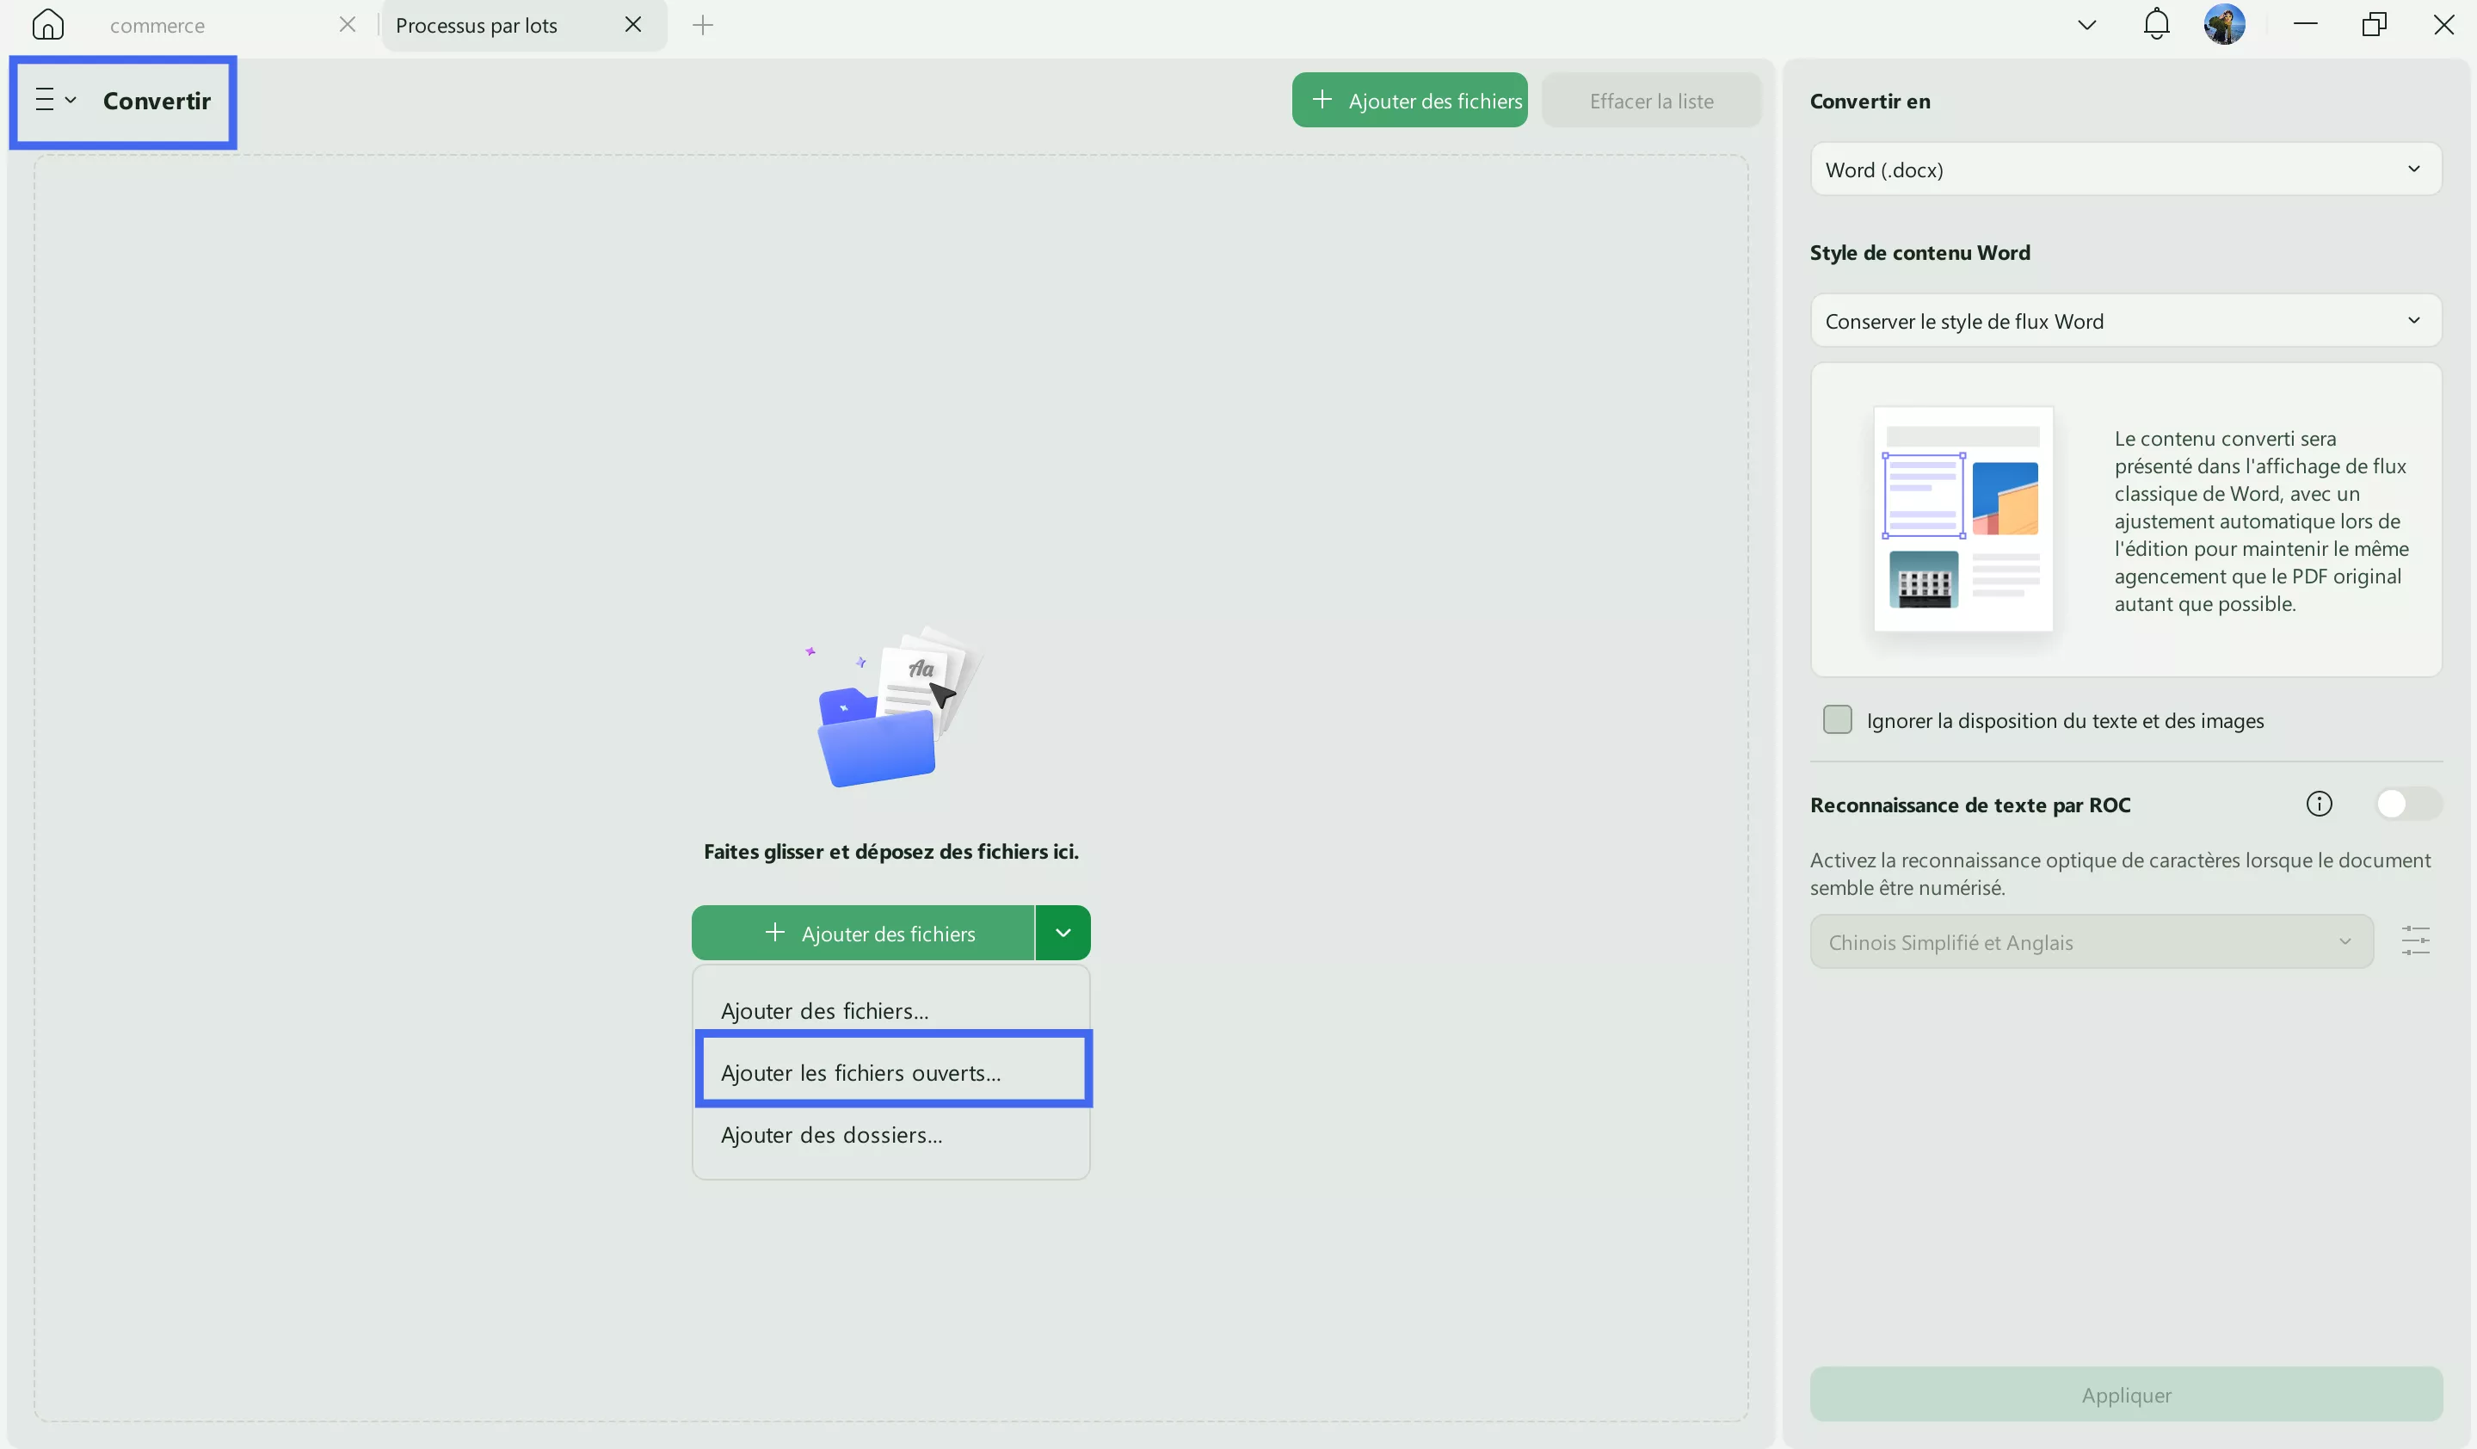
Task: Open a new tab with the plus icon
Action: (x=703, y=25)
